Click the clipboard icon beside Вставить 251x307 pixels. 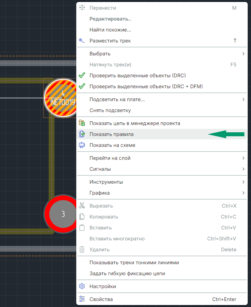(82, 227)
